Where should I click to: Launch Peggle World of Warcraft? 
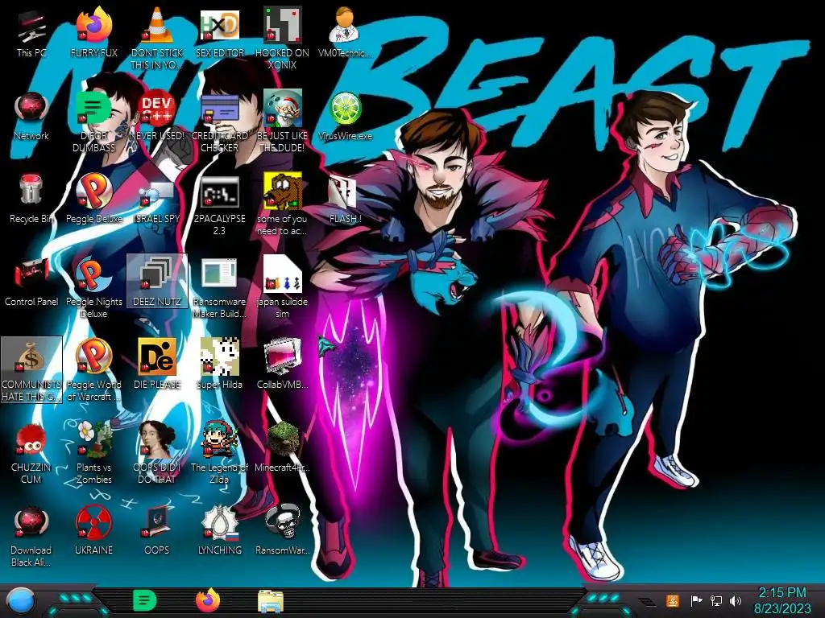pos(93,369)
